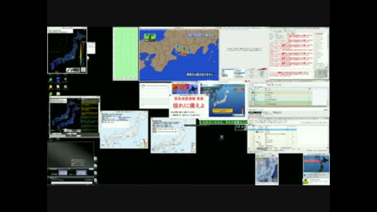
Task: Click the toolbar of the small blue map window
Action: click(267, 156)
